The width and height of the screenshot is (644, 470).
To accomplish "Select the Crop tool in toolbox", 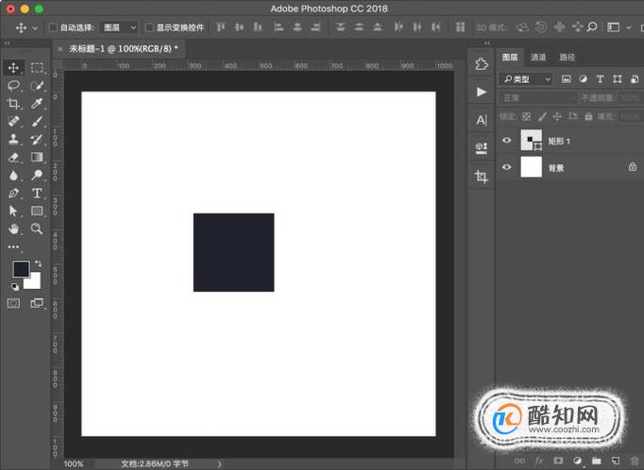I will point(13,104).
